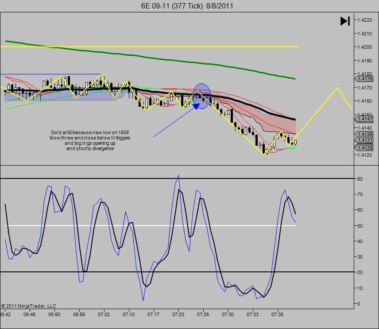Click the 1.4140 price axis label
This screenshot has height=329, width=379.
click(365, 128)
